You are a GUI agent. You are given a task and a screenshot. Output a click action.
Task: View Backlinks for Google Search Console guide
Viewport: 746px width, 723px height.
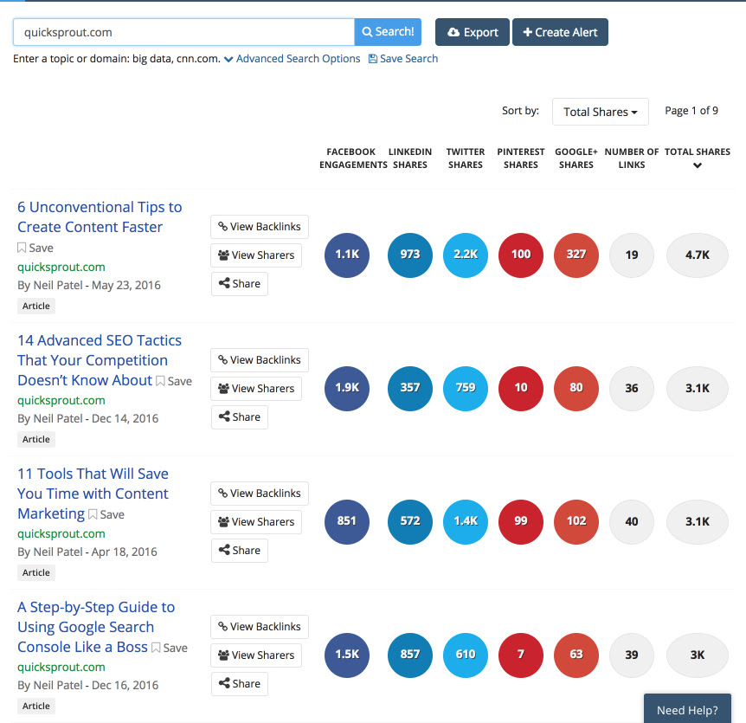tap(260, 626)
